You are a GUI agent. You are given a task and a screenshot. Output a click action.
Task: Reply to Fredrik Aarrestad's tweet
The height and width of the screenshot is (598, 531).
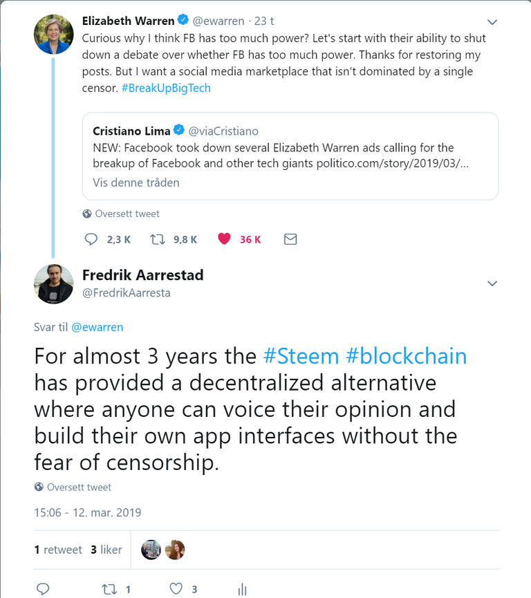(42, 589)
